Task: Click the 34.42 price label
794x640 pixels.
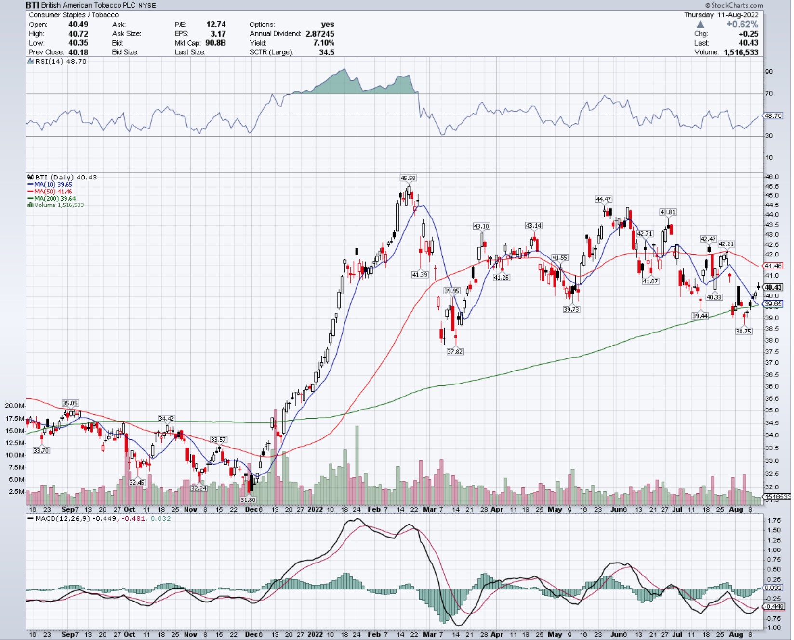Action: [x=167, y=419]
